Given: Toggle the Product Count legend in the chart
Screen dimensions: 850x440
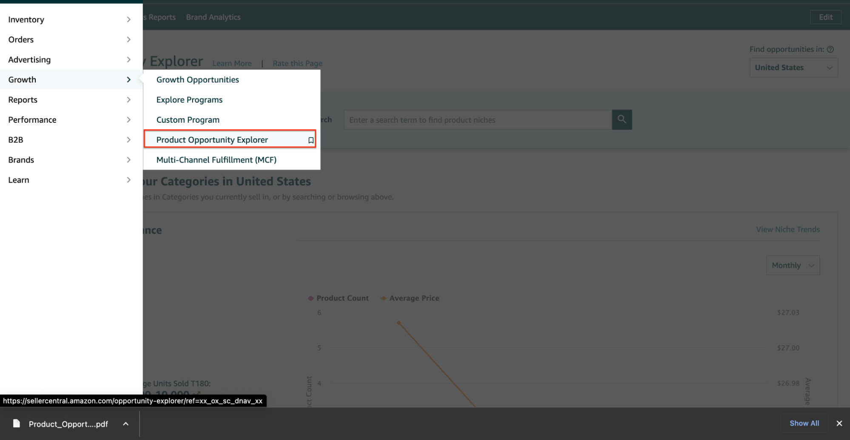Looking at the screenshot, I should click(x=338, y=298).
